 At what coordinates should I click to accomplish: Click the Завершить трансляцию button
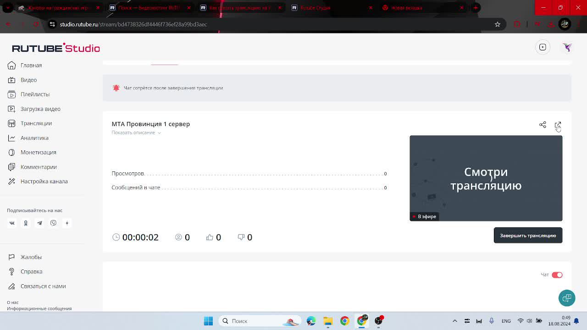pos(528,236)
